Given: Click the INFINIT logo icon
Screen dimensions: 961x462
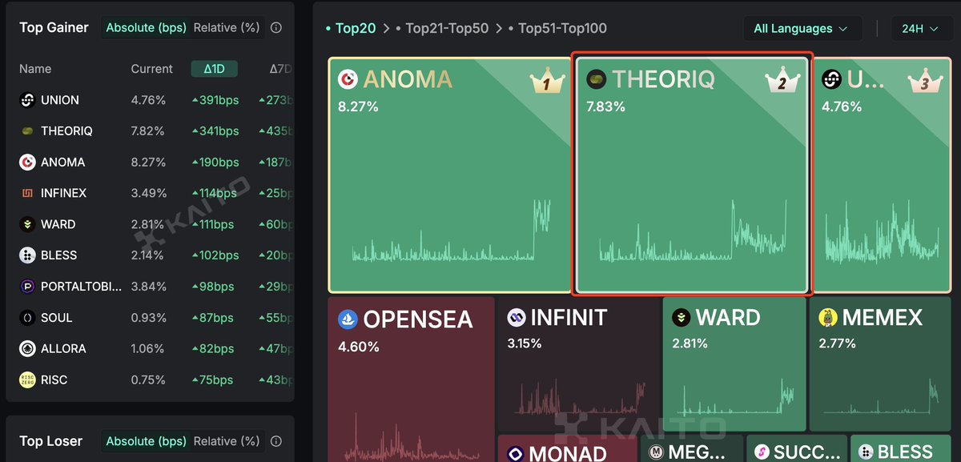Looking at the screenshot, I should tap(516, 318).
